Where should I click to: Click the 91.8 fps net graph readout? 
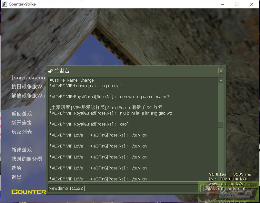click(x=218, y=174)
